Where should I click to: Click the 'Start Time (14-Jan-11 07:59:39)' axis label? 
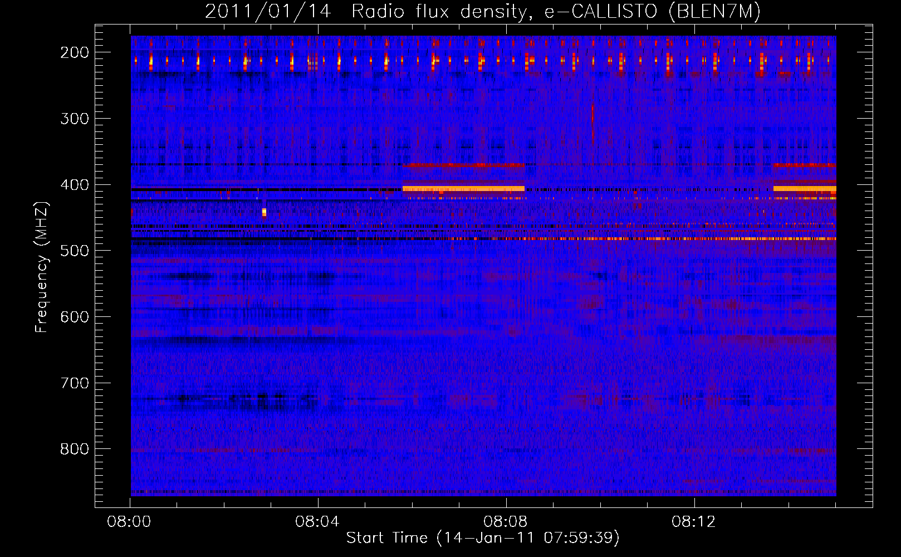[483, 538]
